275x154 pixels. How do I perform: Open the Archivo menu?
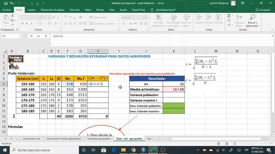coord(7,10)
